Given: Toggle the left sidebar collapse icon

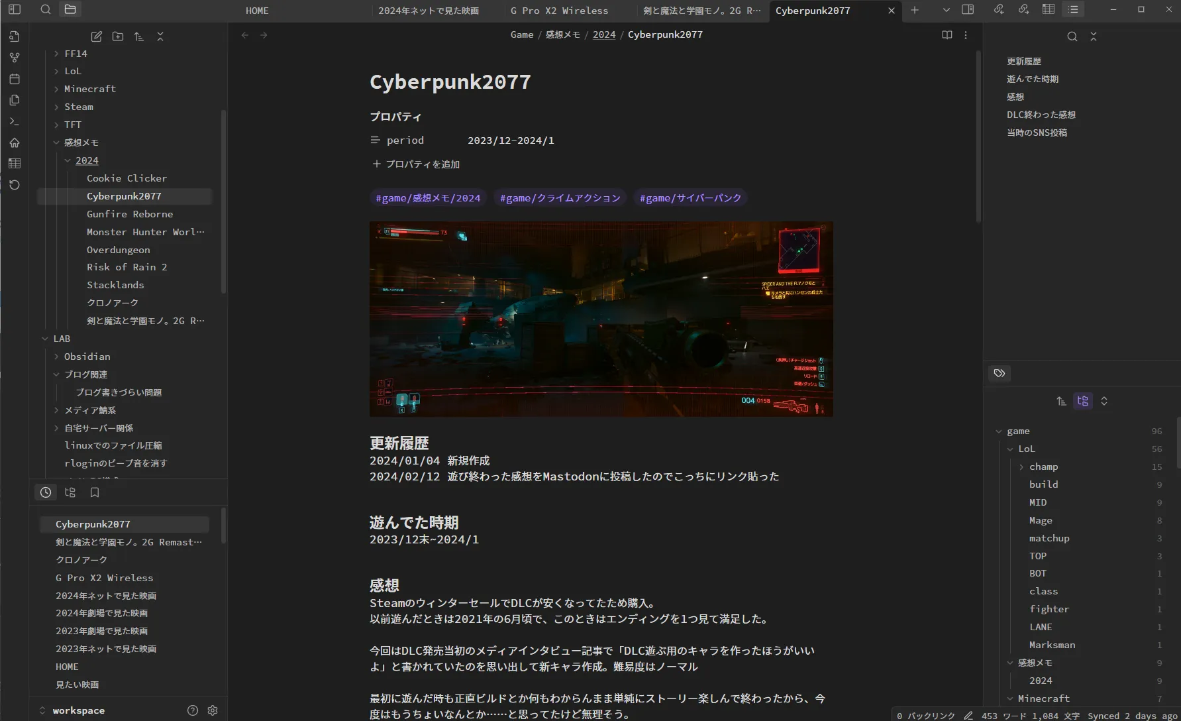Looking at the screenshot, I should tap(15, 9).
